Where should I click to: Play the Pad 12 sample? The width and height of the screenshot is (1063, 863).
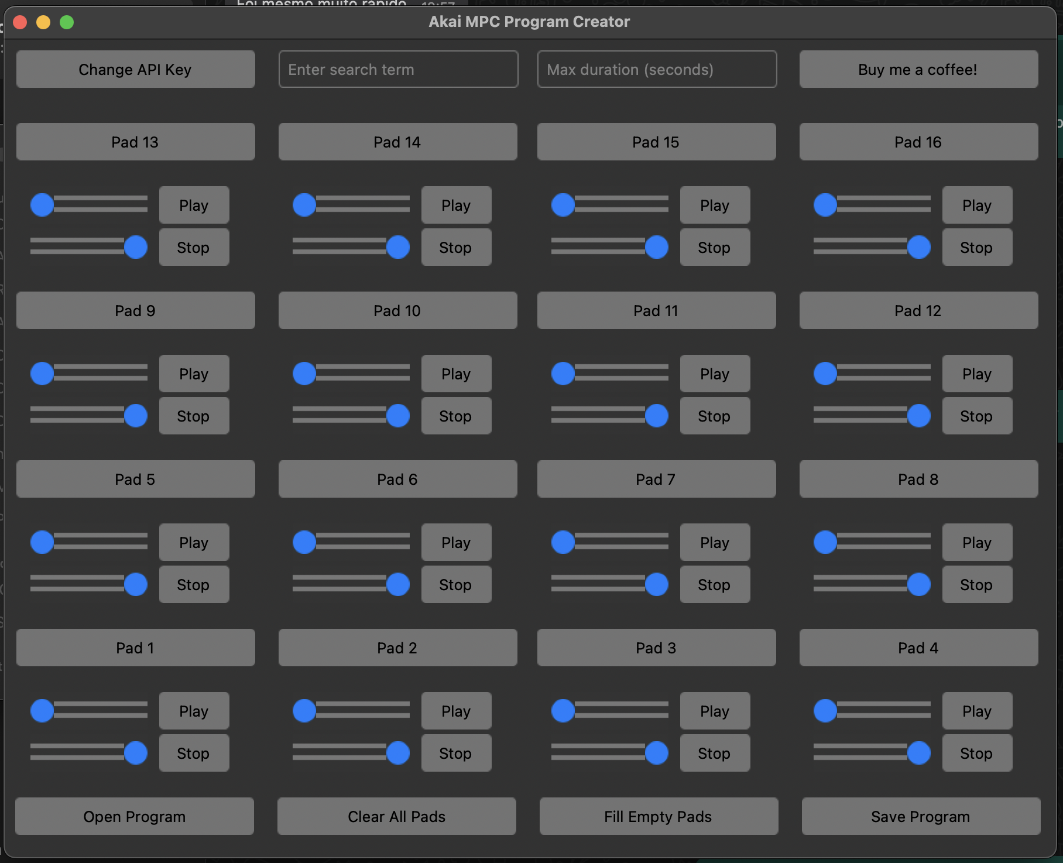977,374
